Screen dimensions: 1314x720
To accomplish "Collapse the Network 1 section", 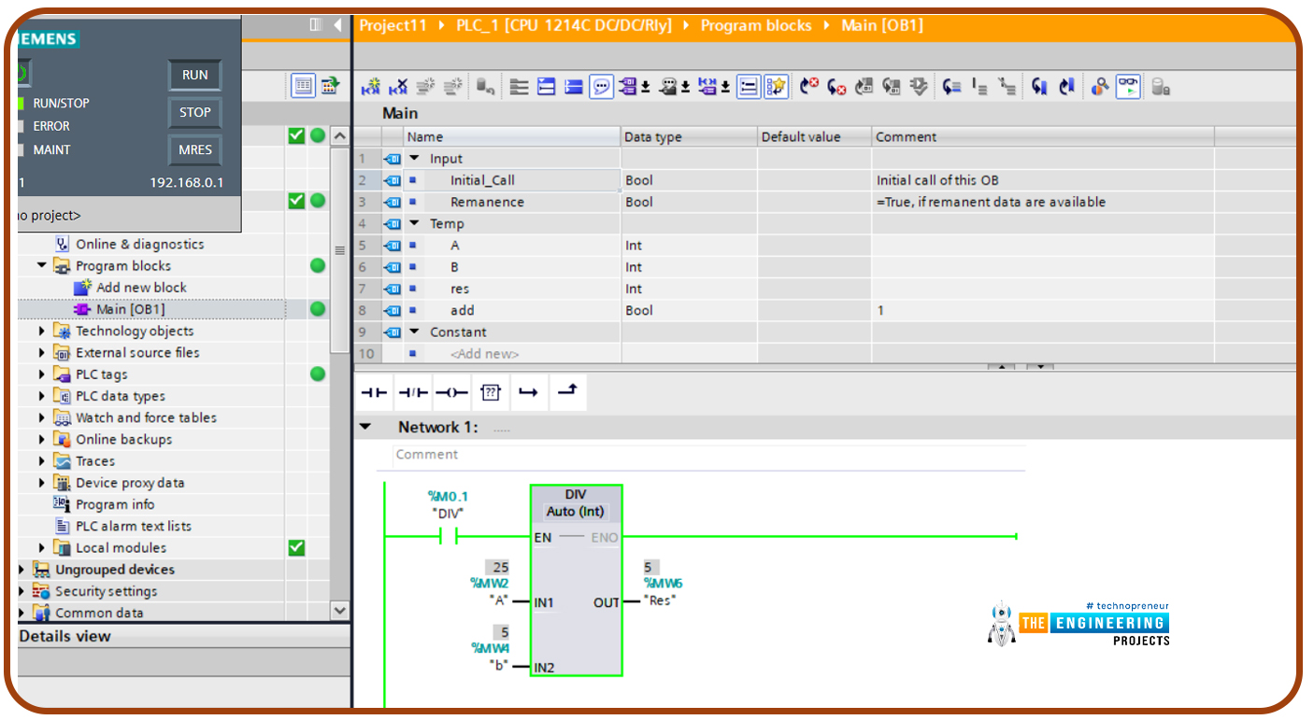I will pyautogui.click(x=365, y=427).
